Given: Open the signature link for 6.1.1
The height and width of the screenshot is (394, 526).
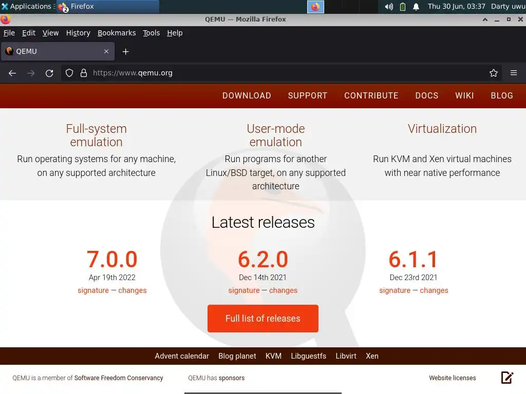Looking at the screenshot, I should (x=395, y=290).
